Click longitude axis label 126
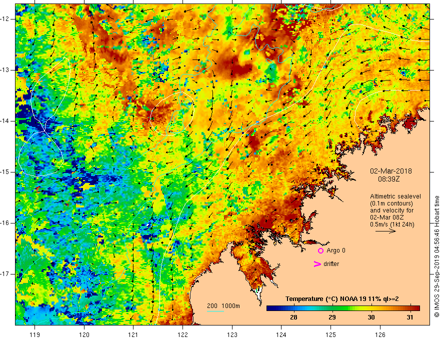The width and height of the screenshot is (440, 340). click(x=380, y=334)
